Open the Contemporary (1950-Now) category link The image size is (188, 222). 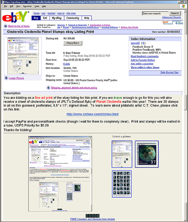click(85, 27)
